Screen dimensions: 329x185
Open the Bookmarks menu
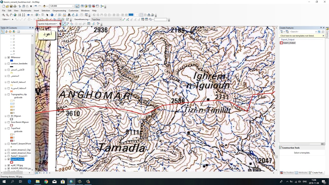coord(26,11)
